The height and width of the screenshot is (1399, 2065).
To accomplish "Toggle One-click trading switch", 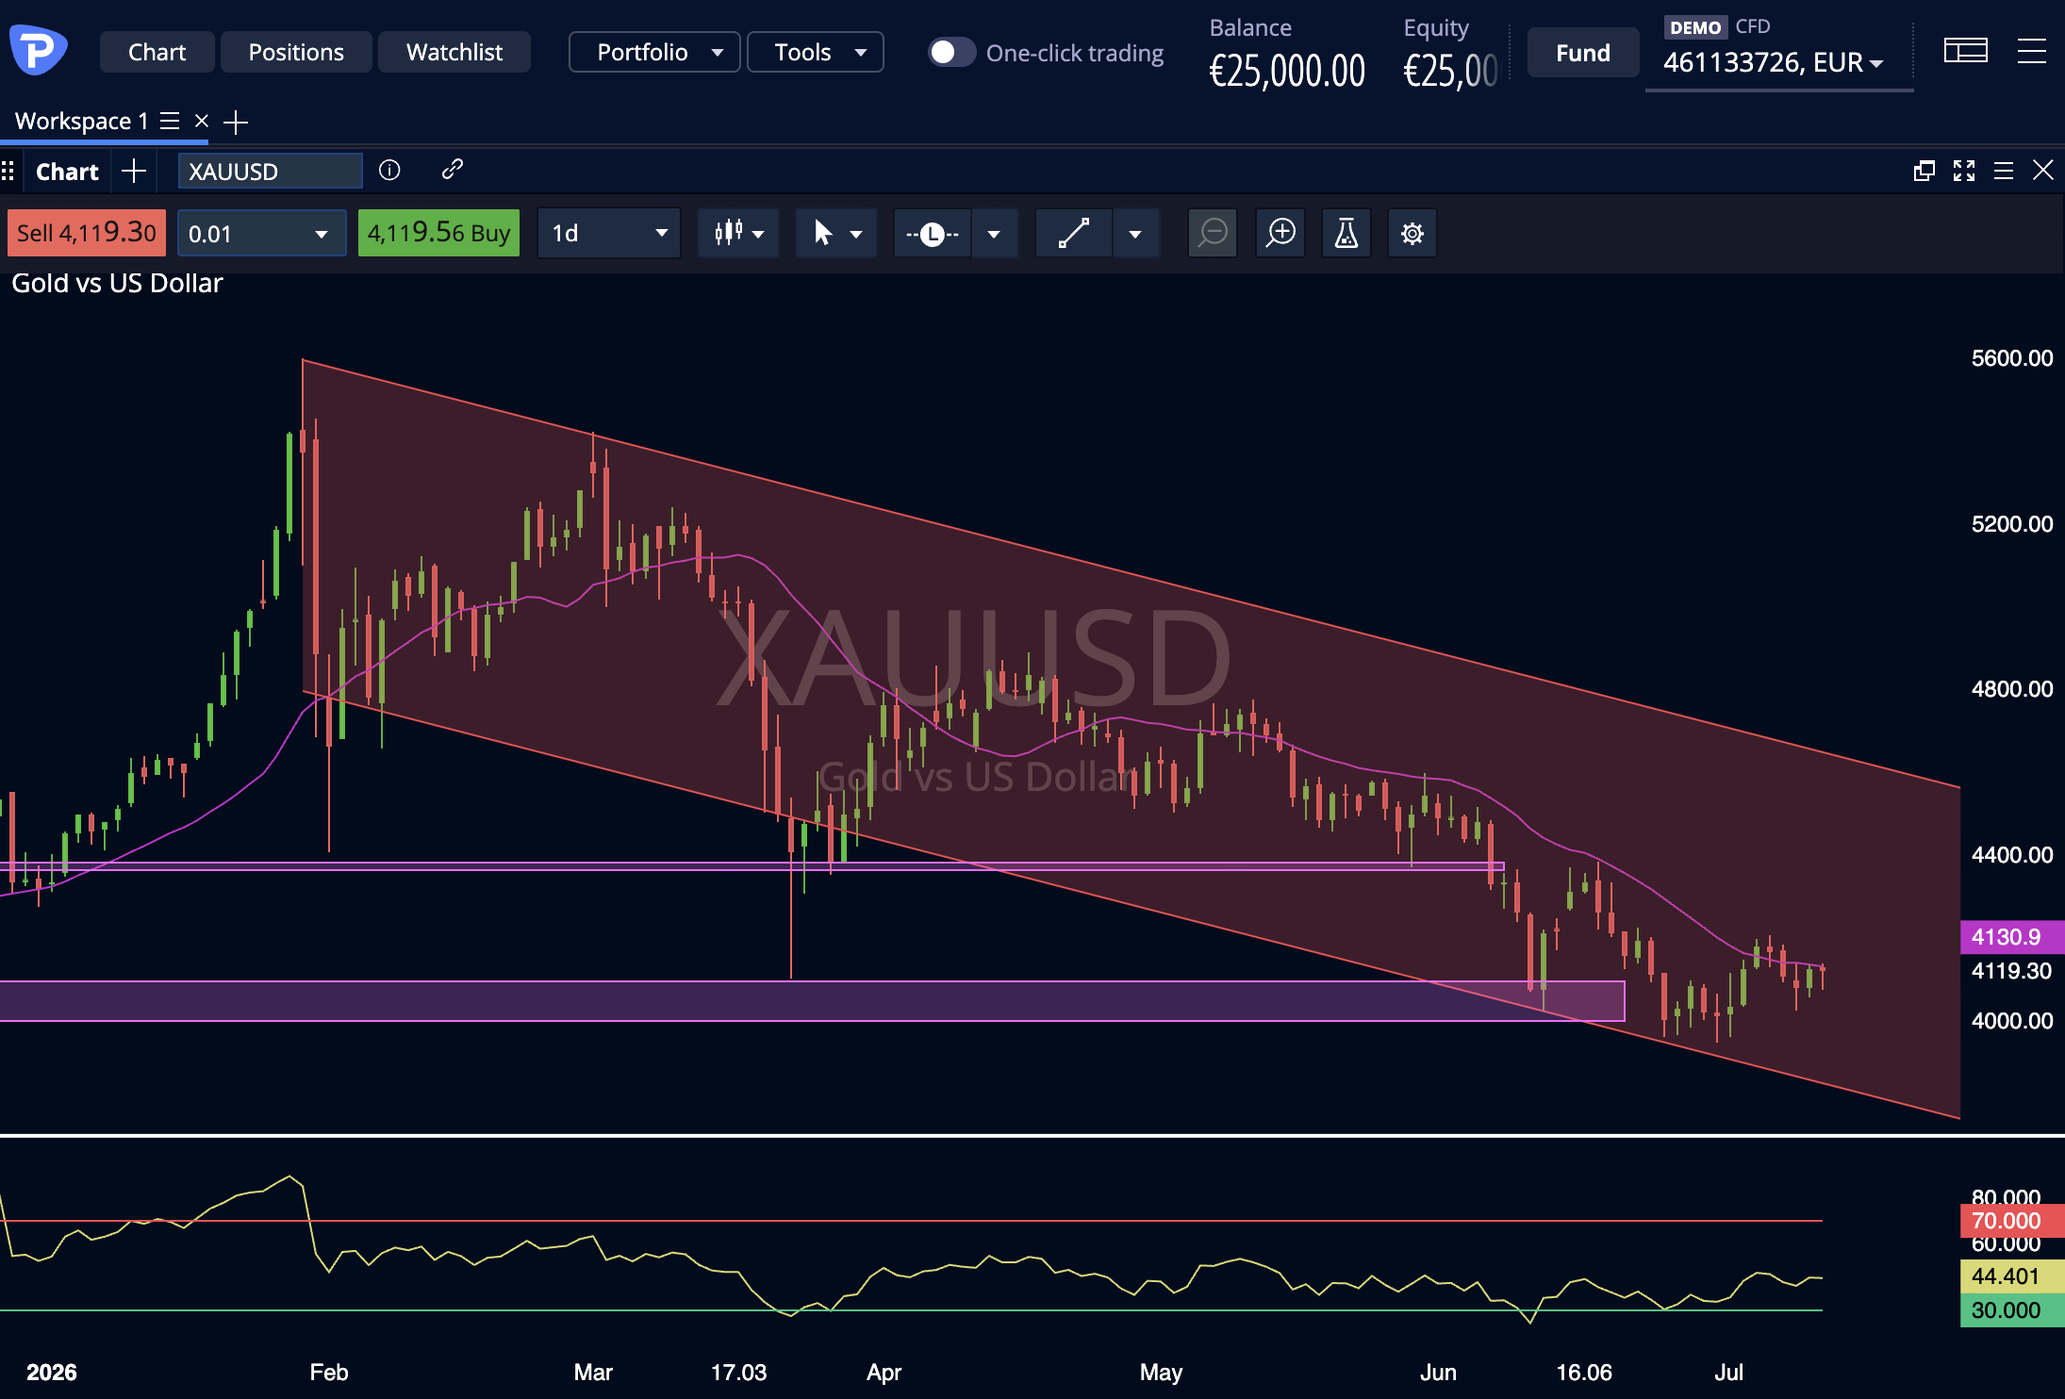I will [950, 52].
